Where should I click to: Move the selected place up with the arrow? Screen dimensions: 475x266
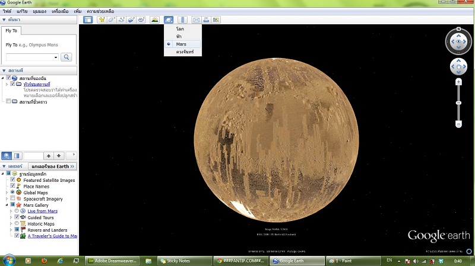coord(49,156)
